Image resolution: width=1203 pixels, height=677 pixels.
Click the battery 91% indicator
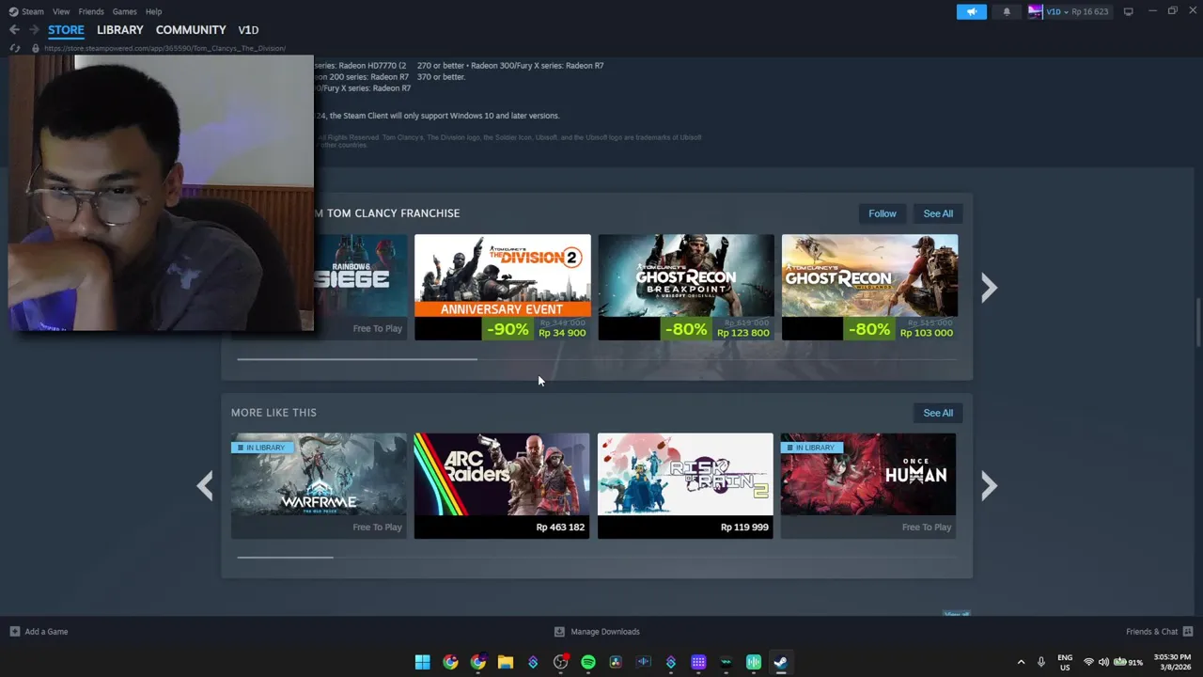click(x=1128, y=662)
